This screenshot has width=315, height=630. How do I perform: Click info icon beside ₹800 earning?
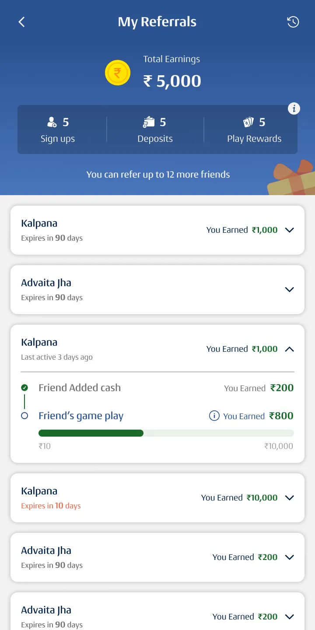[x=214, y=416]
